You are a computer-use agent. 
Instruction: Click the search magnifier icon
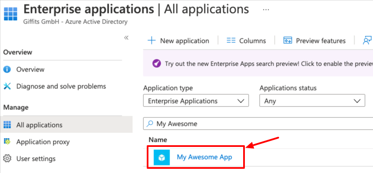click(x=150, y=123)
